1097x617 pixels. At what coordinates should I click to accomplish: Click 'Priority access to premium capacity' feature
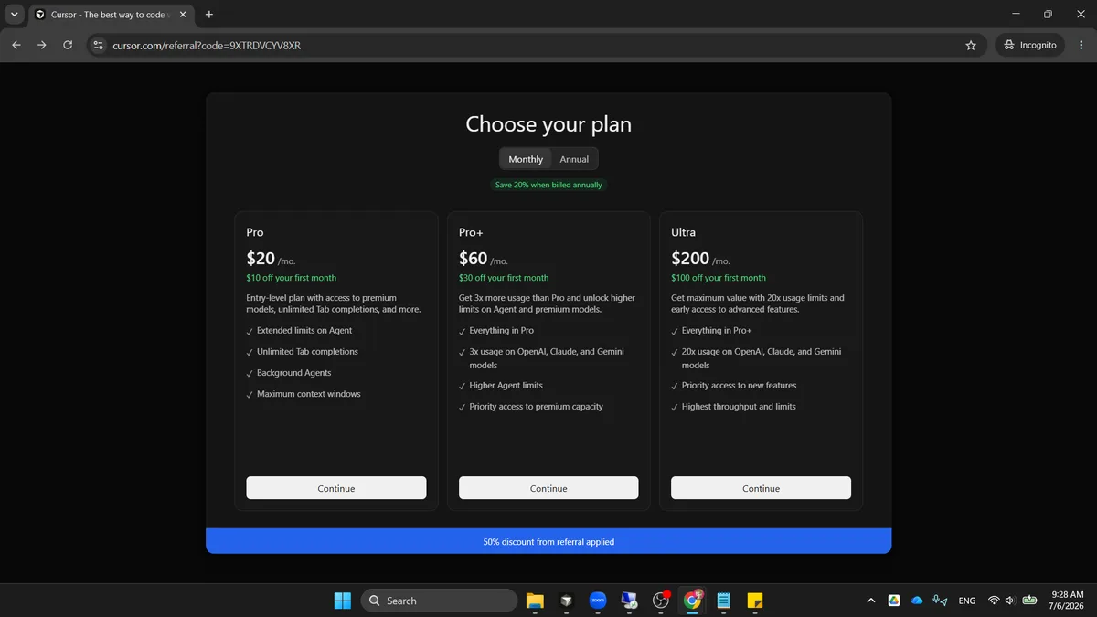click(536, 407)
